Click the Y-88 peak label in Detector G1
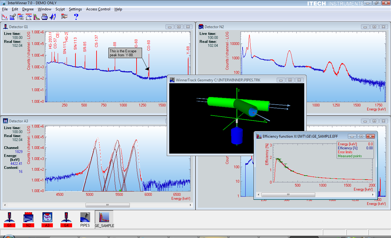Image resolution: width=391 pixels, height=238 pixels. (x=188, y=50)
